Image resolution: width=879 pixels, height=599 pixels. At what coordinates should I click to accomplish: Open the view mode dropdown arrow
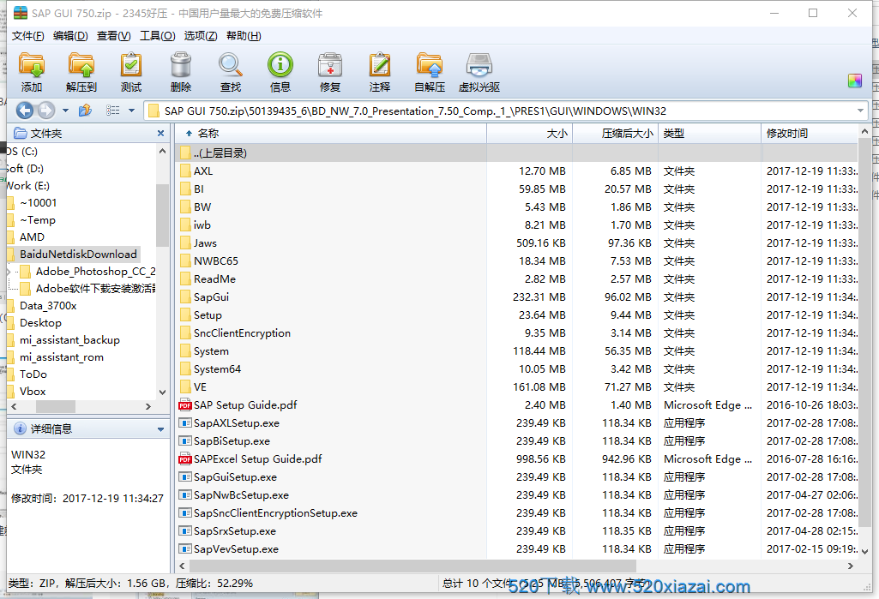pos(132,111)
